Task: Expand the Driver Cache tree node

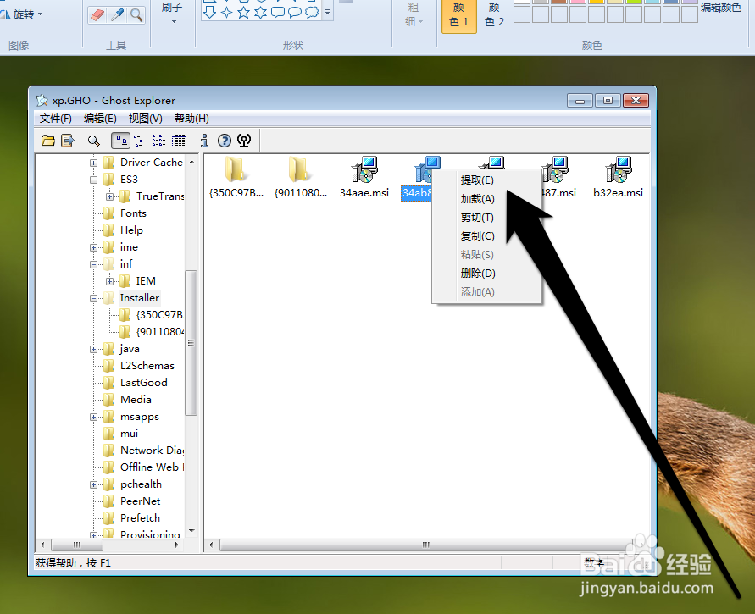Action: click(x=93, y=163)
